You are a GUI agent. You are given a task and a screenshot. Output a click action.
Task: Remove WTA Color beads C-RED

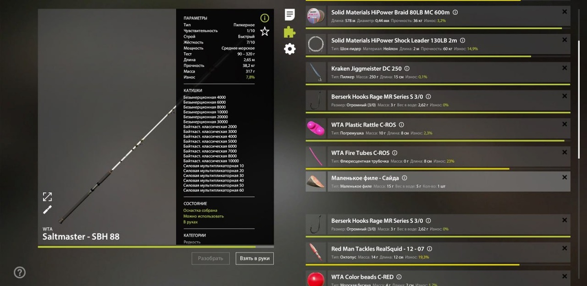(x=564, y=276)
